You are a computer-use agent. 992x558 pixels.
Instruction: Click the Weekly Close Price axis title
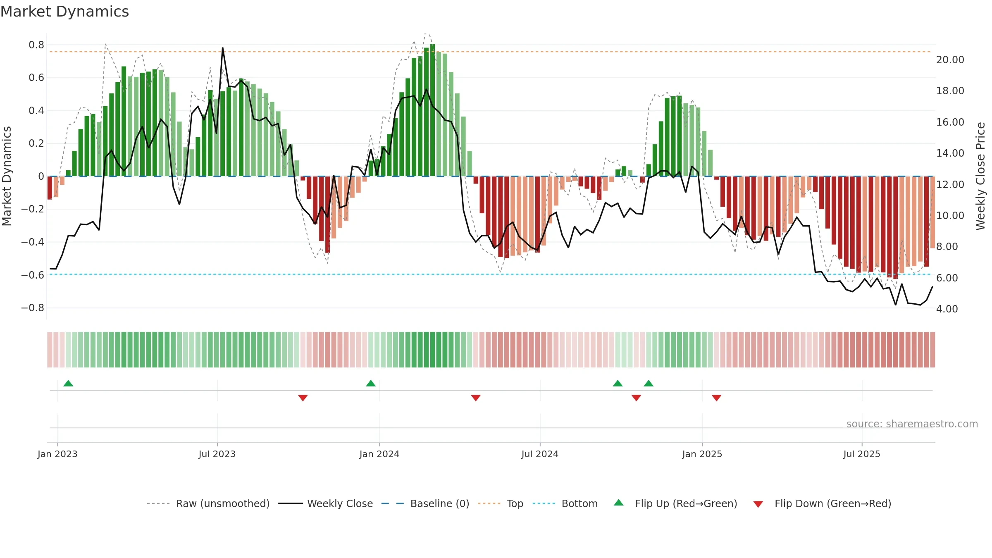click(980, 176)
